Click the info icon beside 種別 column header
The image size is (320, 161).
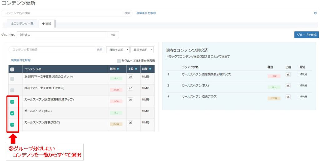point(118,69)
